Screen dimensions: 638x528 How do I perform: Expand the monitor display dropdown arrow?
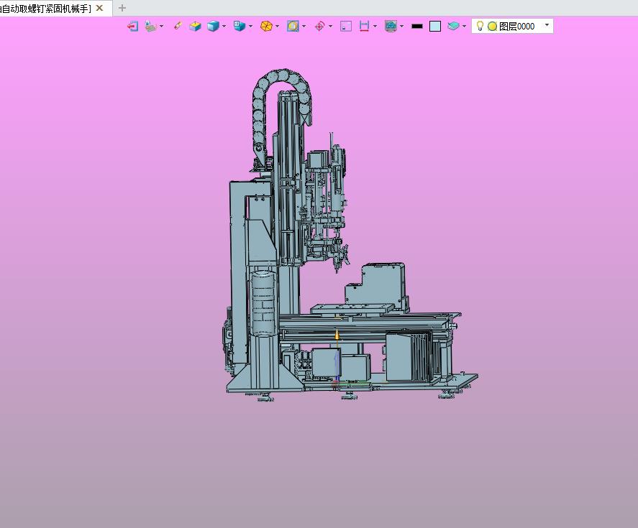pos(401,27)
